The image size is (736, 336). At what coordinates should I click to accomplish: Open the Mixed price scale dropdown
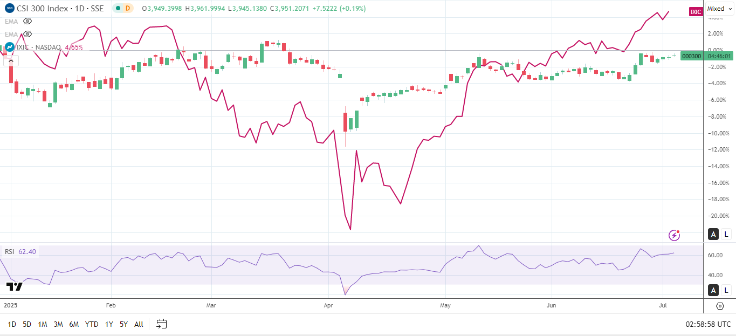719,8
